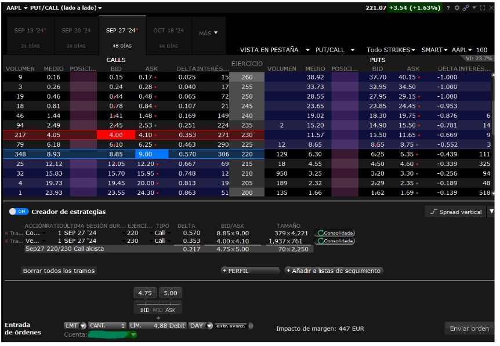500x346 pixels.
Task: Open the help question mark icon
Action: point(448,8)
